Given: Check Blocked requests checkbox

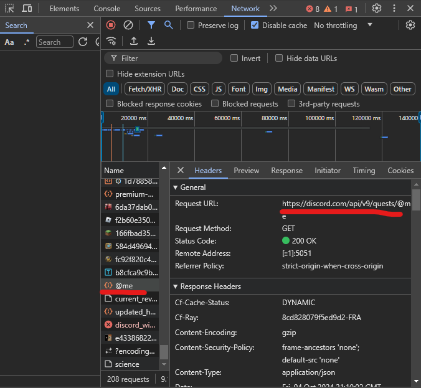Looking at the screenshot, I should coord(215,103).
